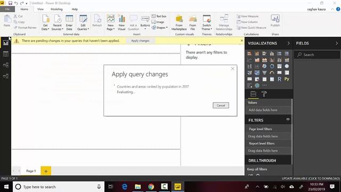
Task: Open the Relationships model view icon
Action: click(6, 65)
